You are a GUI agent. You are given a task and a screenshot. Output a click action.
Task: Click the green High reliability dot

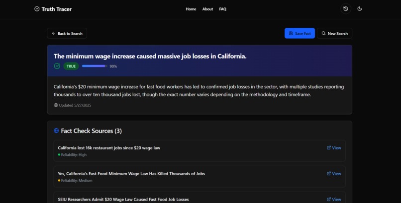[59, 154]
